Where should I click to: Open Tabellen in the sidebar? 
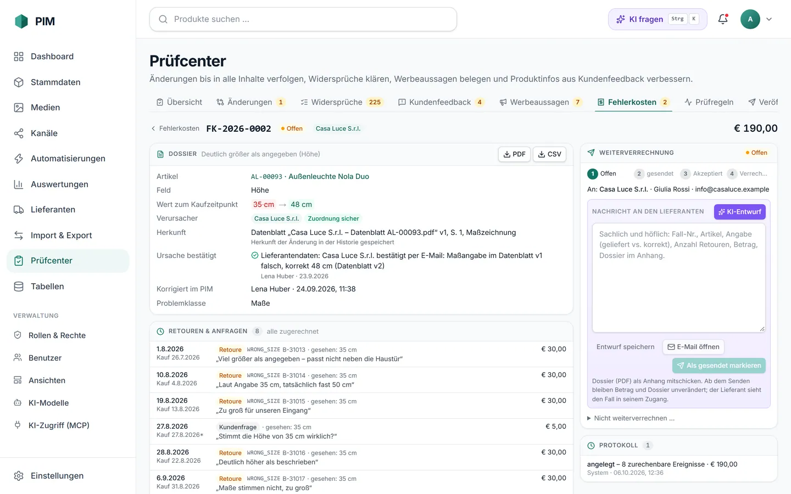[x=68, y=287]
